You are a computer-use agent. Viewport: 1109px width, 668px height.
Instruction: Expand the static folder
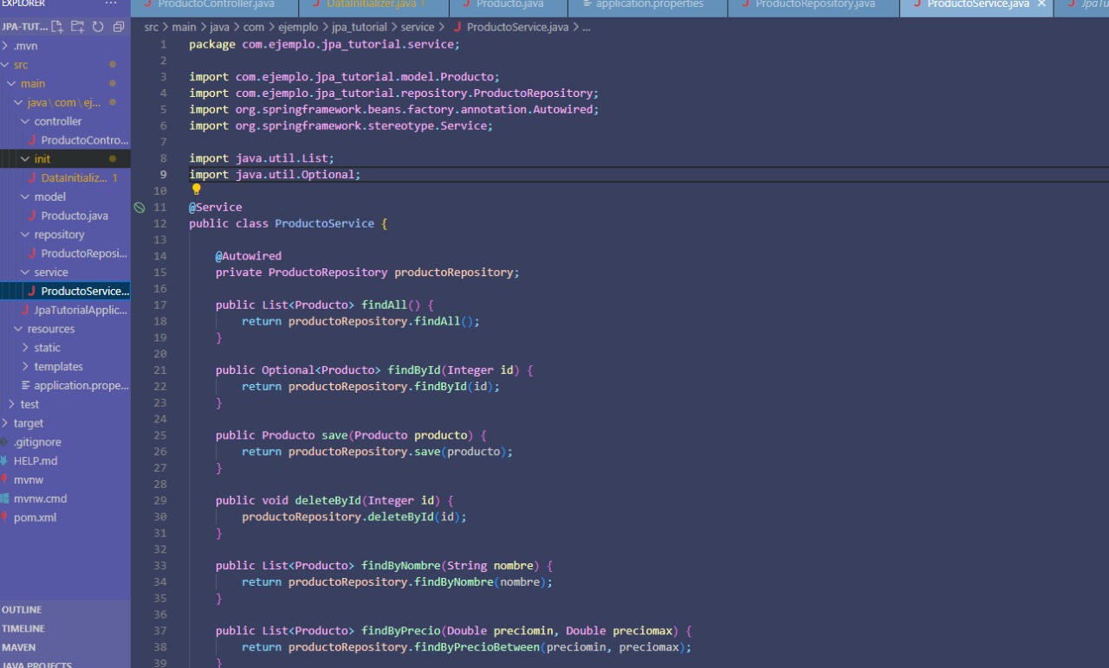click(26, 349)
